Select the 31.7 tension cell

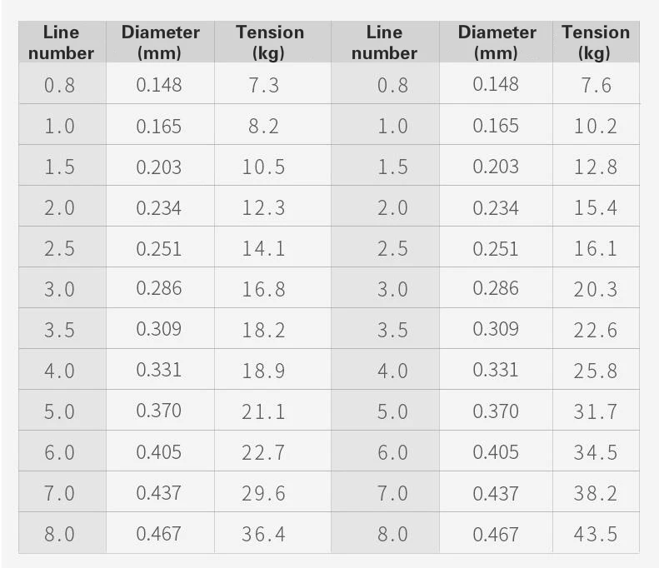pyautogui.click(x=596, y=411)
